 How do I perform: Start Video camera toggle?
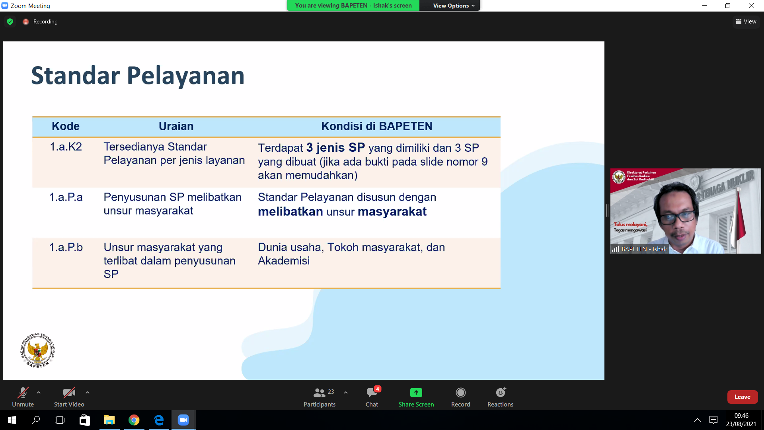pyautogui.click(x=69, y=397)
